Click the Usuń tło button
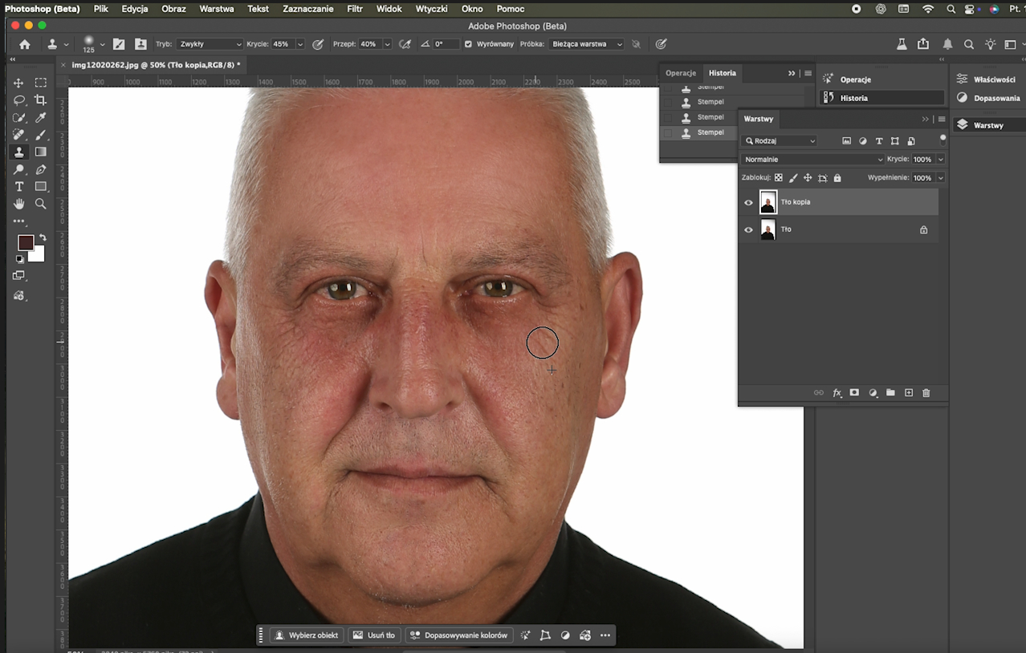 click(374, 635)
